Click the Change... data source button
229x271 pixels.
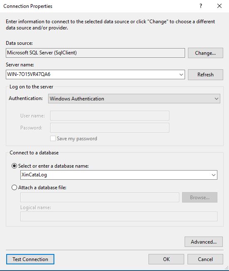[x=205, y=53]
